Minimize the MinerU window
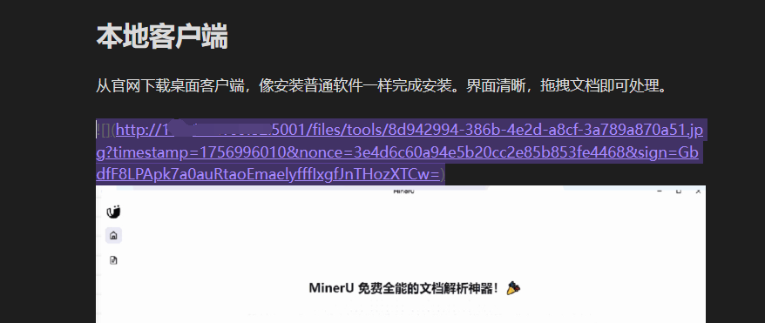Image resolution: width=765 pixels, height=323 pixels. click(x=660, y=192)
